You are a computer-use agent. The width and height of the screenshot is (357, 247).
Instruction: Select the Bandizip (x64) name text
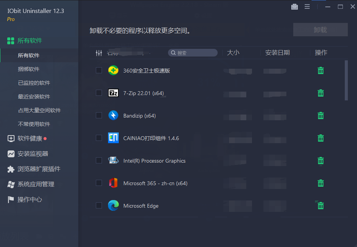pyautogui.click(x=140, y=116)
